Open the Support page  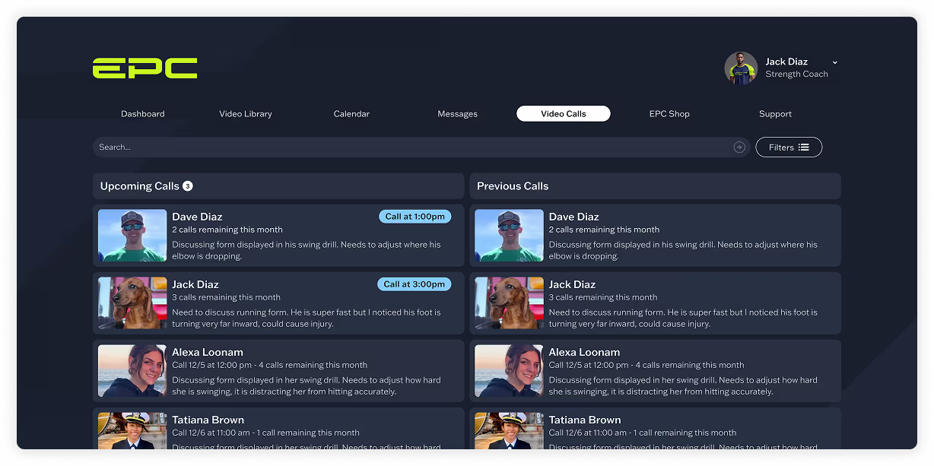775,113
